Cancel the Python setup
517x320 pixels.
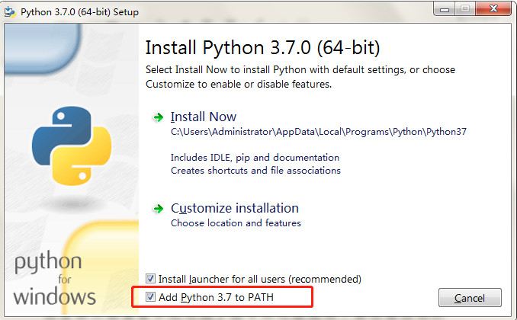470,298
